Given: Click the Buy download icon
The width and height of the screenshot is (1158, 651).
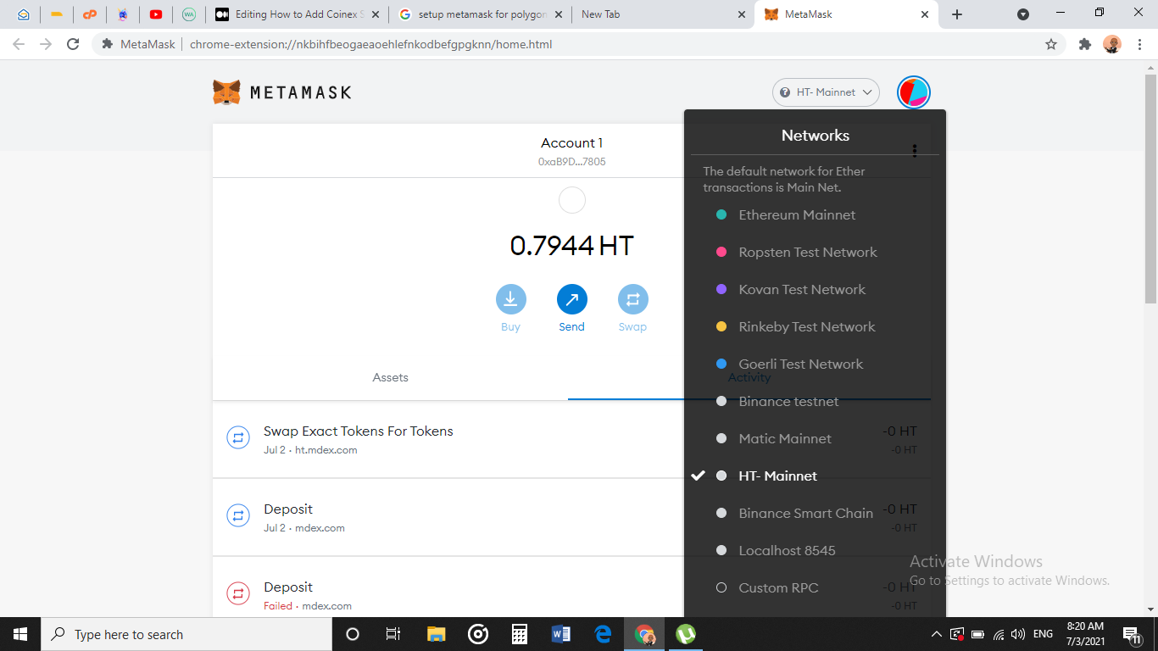Looking at the screenshot, I should tap(510, 299).
